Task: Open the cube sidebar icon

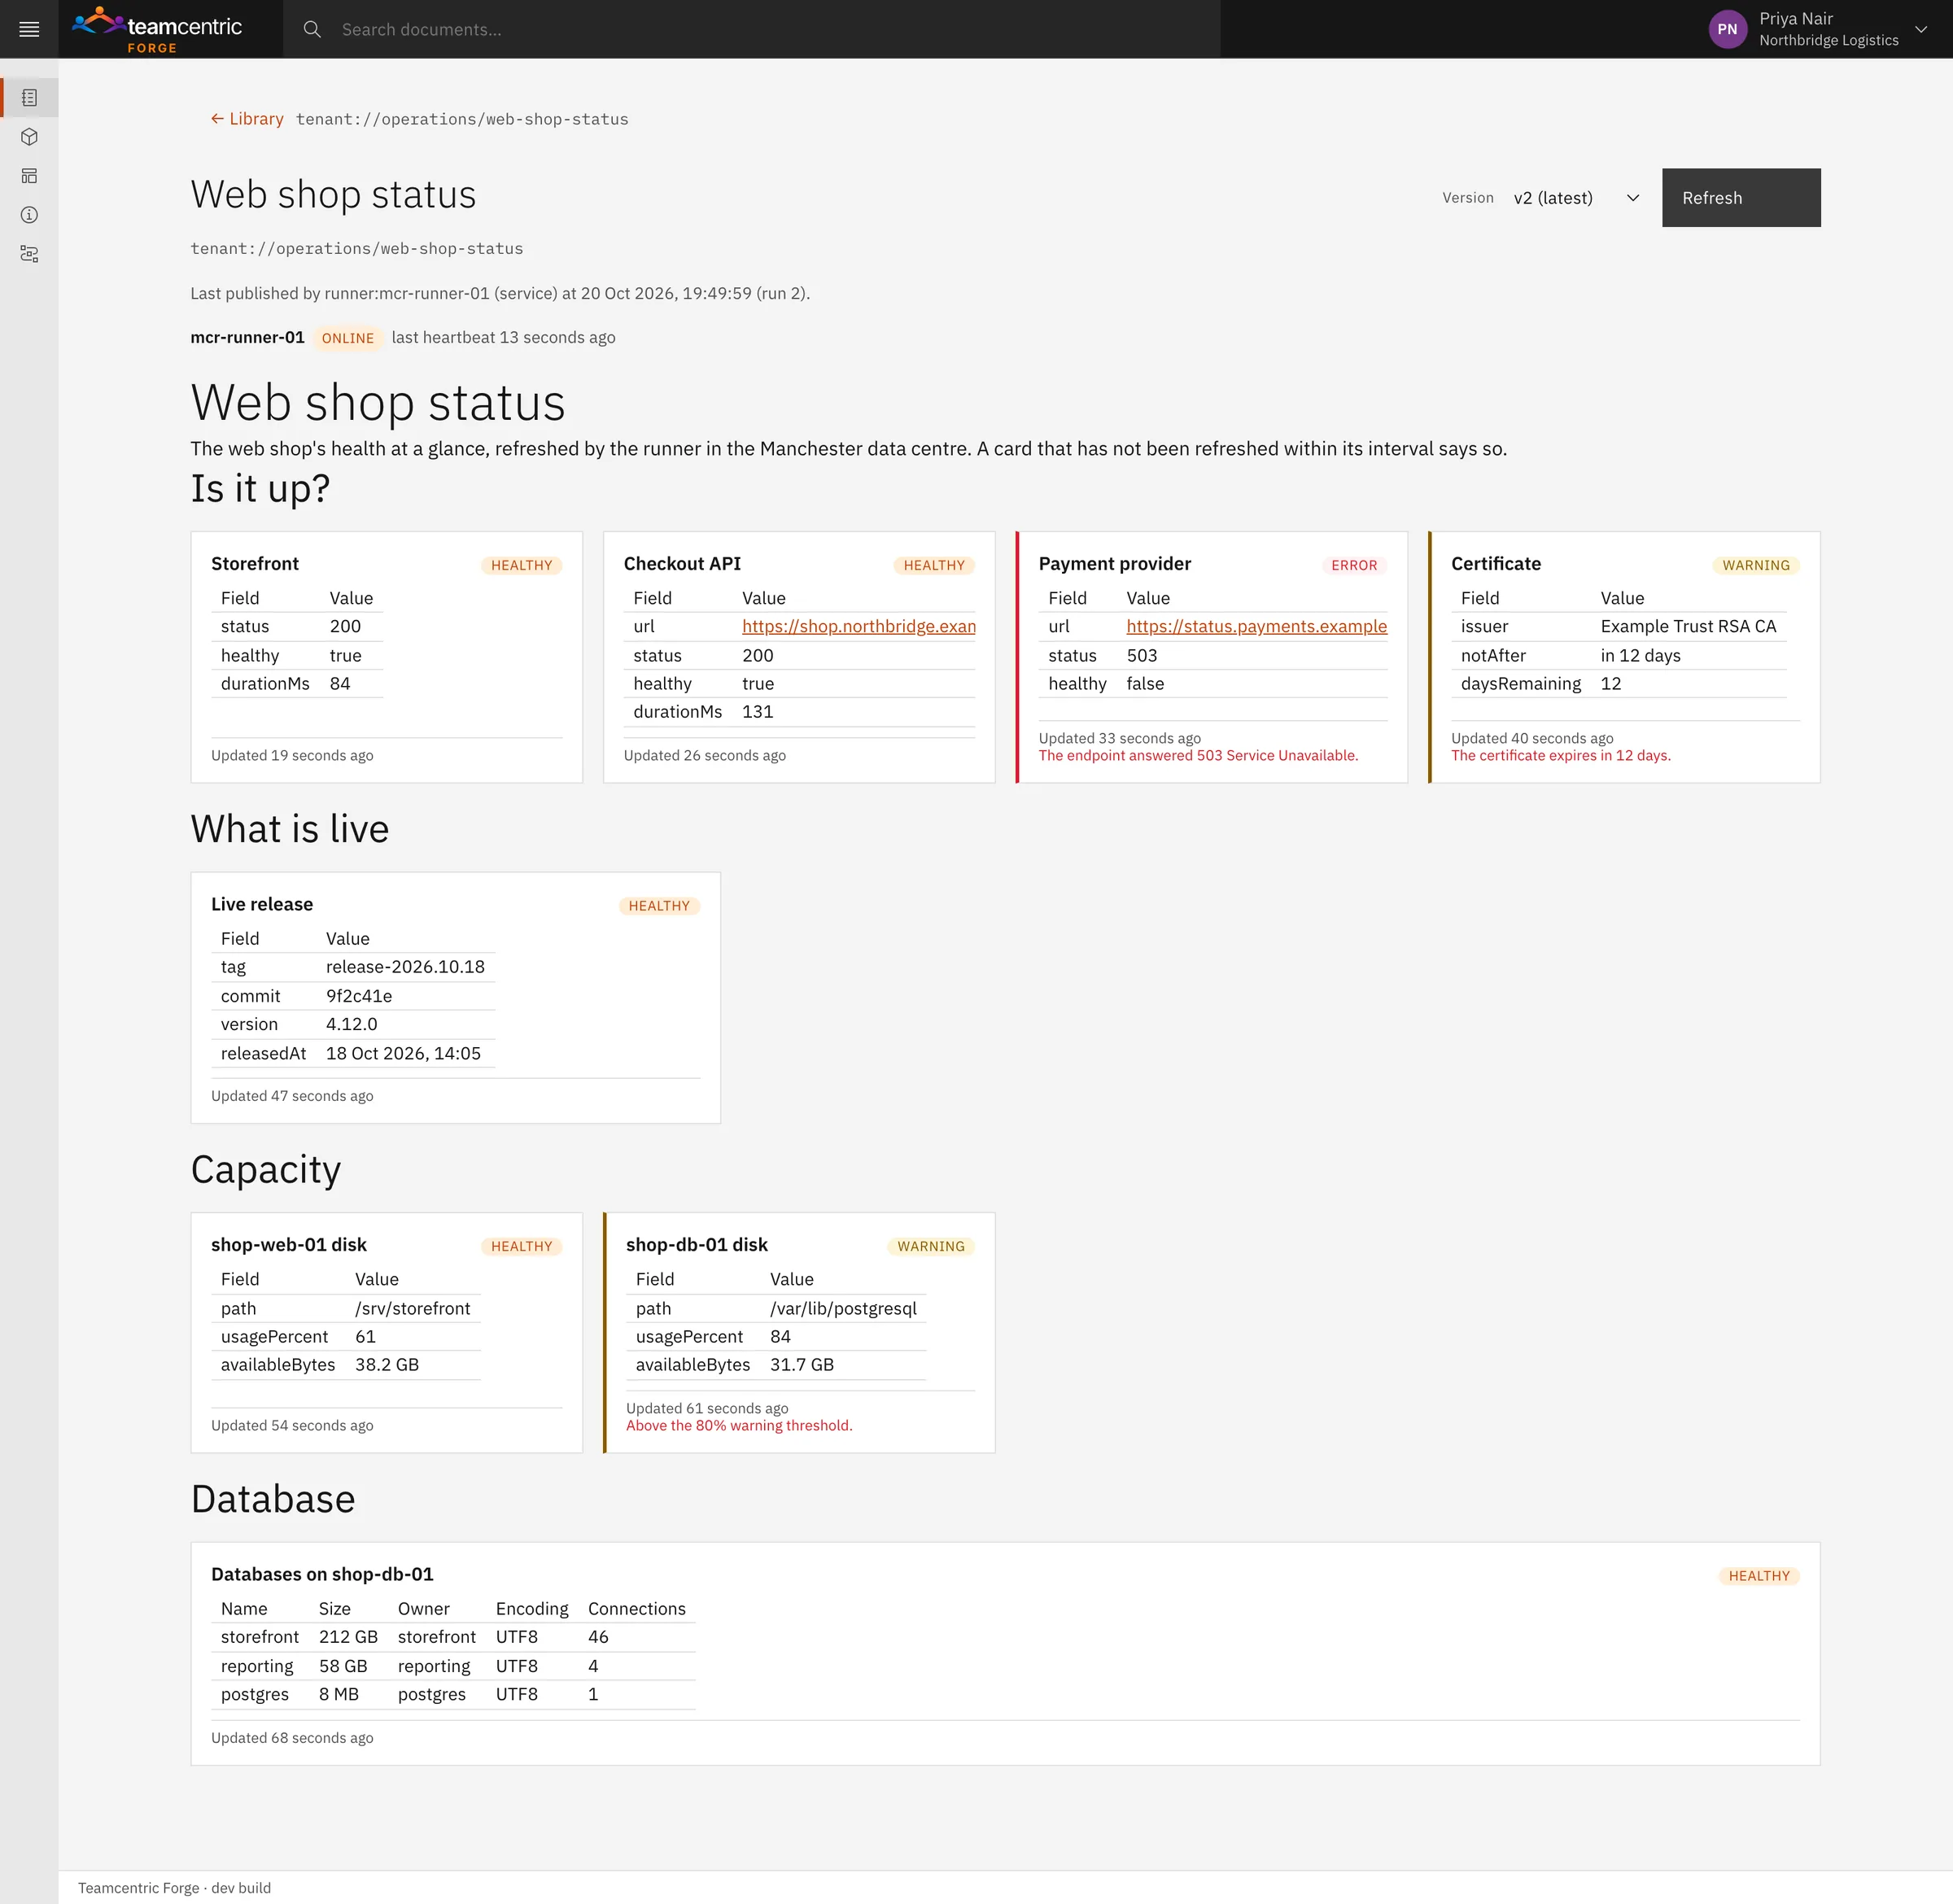Action: pyautogui.click(x=29, y=137)
